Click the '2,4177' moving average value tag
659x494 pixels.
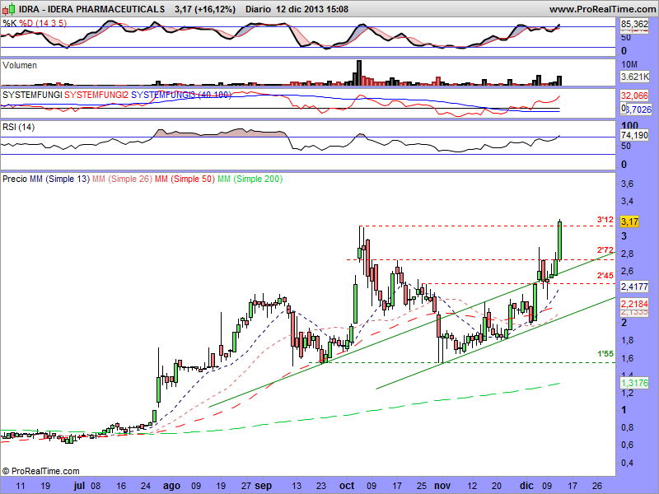(x=634, y=287)
